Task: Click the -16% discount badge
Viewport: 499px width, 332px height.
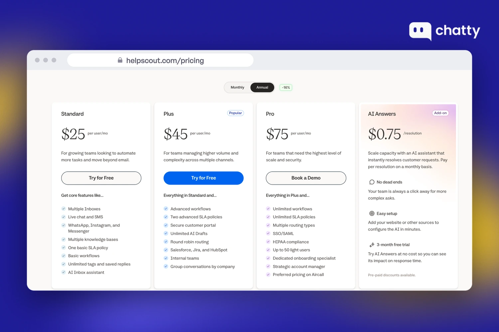Action: (286, 88)
